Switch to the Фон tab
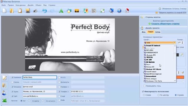The width and height of the screenshot is (188, 106). 144,32
